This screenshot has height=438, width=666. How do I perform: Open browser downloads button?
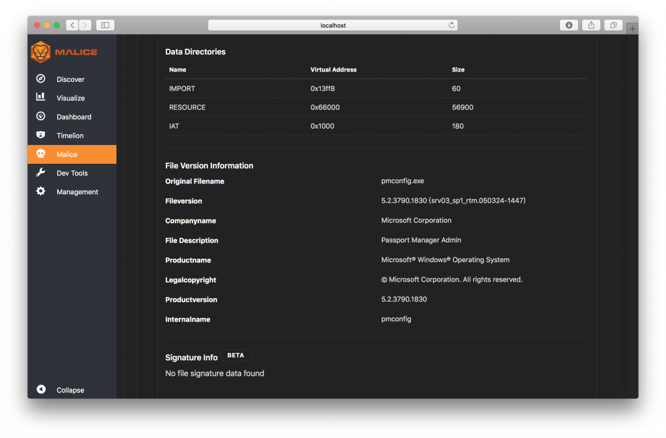[569, 25]
